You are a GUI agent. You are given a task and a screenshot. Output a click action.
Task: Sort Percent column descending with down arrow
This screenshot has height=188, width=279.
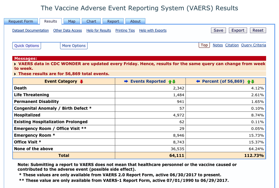pyautogui.click(x=253, y=82)
